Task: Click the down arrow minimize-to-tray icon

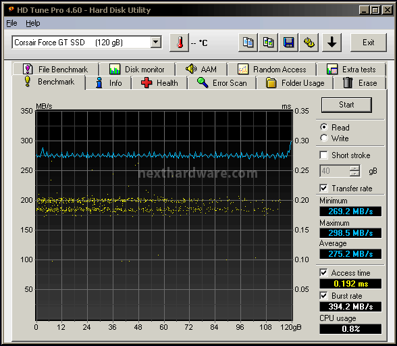Action: tap(332, 43)
